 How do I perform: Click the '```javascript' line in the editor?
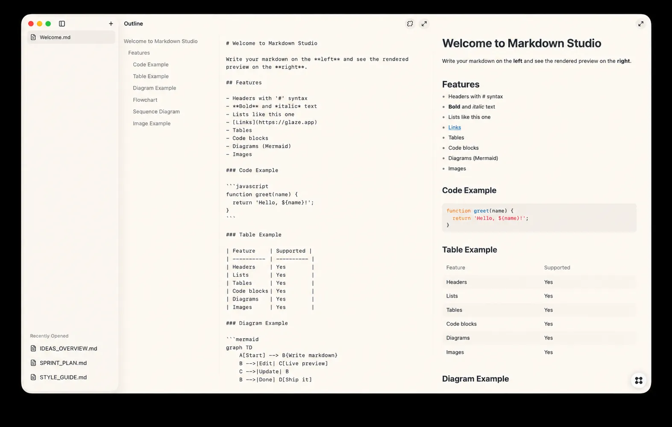[247, 186]
